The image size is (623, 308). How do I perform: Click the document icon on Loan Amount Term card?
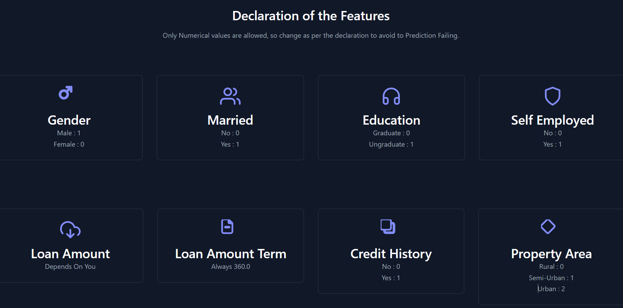[228, 226]
